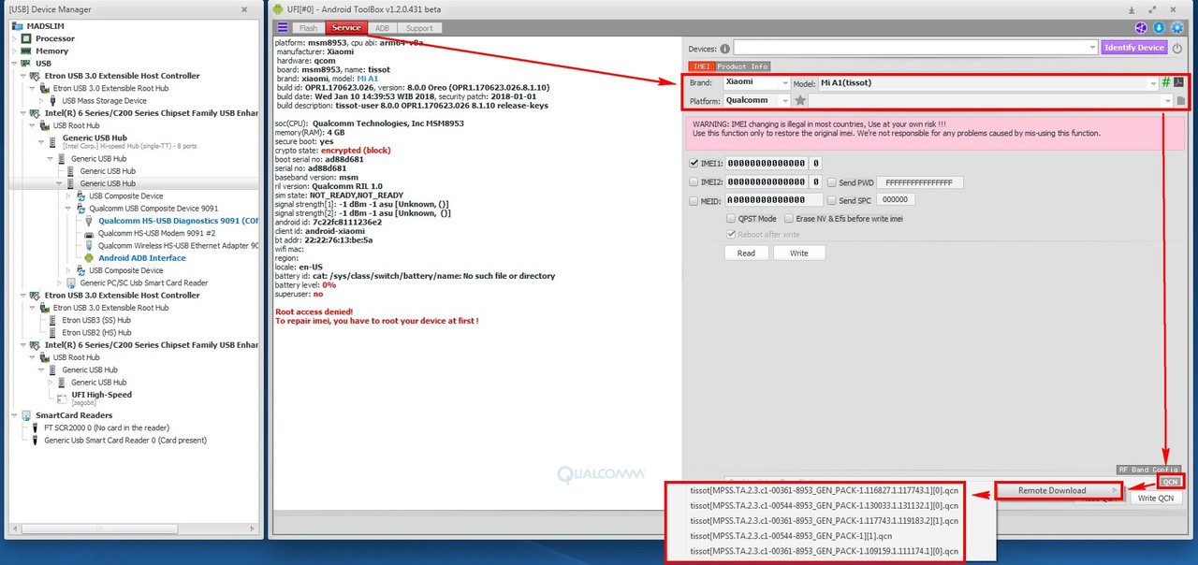Screen dimensions: 1198x565
Task: Select the RF Band Config tab
Action: coord(1148,470)
